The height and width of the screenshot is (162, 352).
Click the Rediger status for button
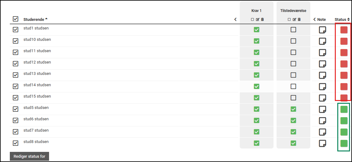[29, 156]
